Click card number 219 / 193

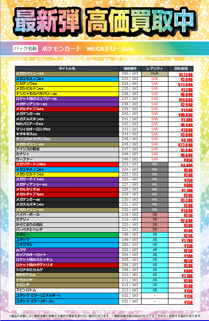[x=130, y=219]
